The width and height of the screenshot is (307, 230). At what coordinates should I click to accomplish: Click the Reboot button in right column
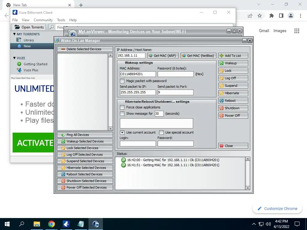pos(233,101)
